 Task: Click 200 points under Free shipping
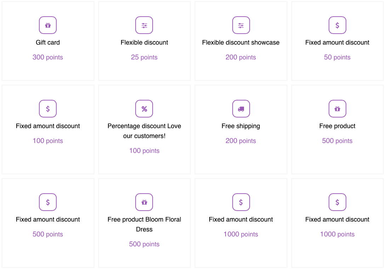[241, 141]
